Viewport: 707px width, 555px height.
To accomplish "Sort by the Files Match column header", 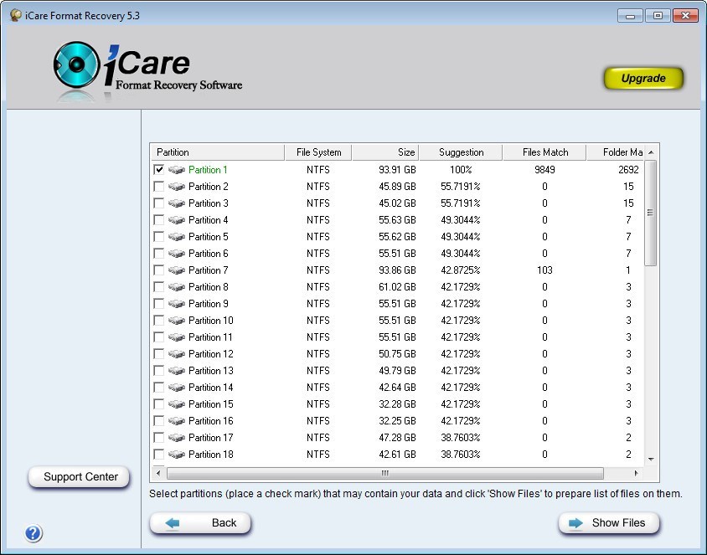I will point(544,152).
